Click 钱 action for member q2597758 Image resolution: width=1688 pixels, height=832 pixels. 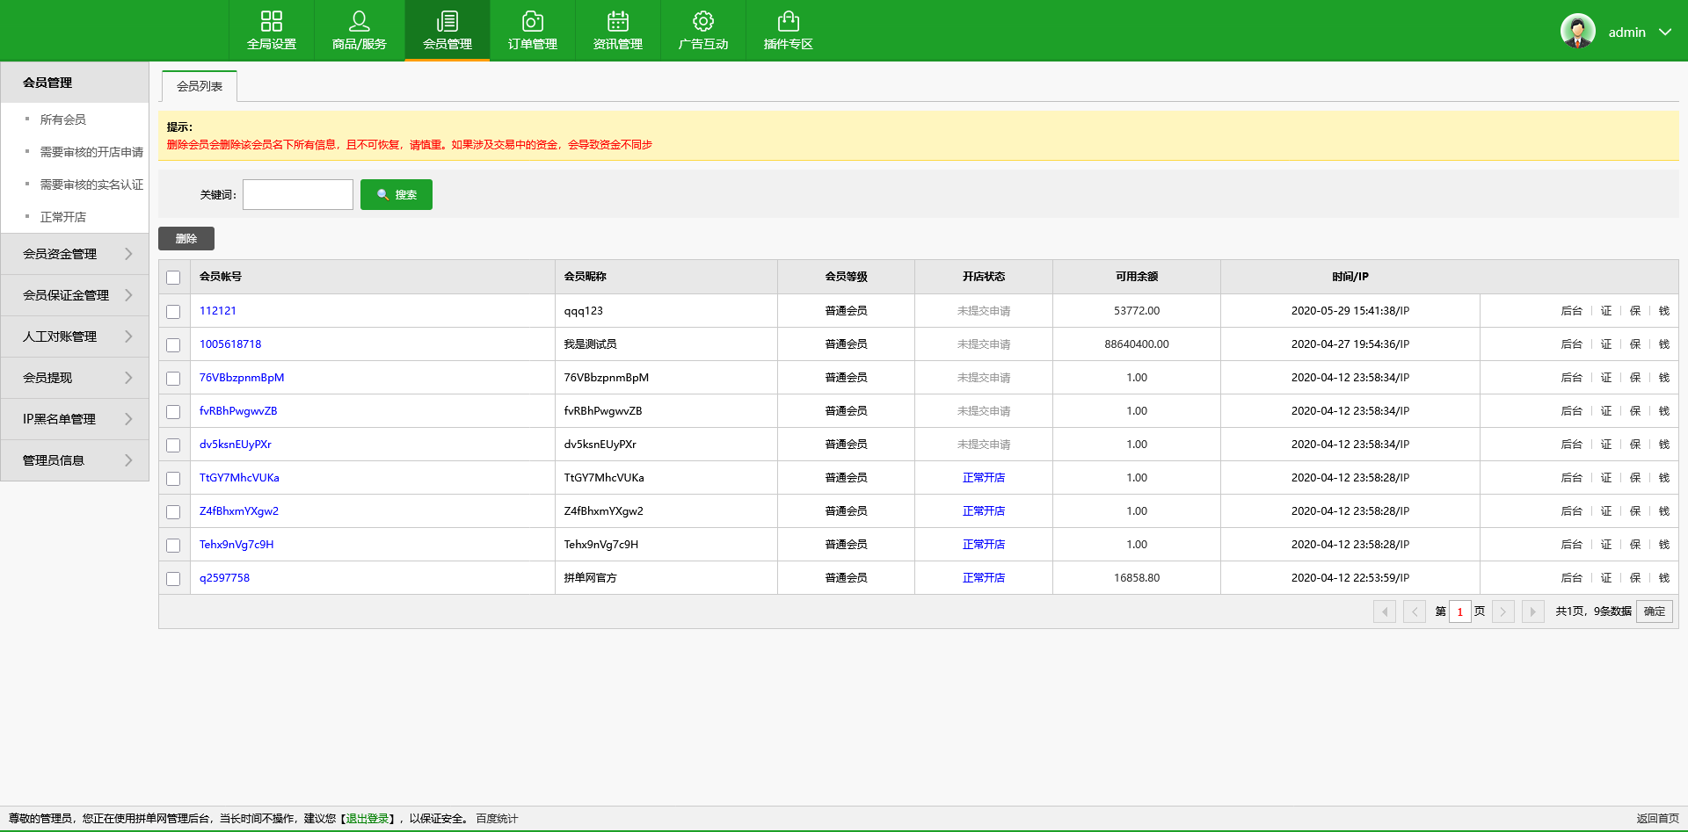pyautogui.click(x=1664, y=578)
